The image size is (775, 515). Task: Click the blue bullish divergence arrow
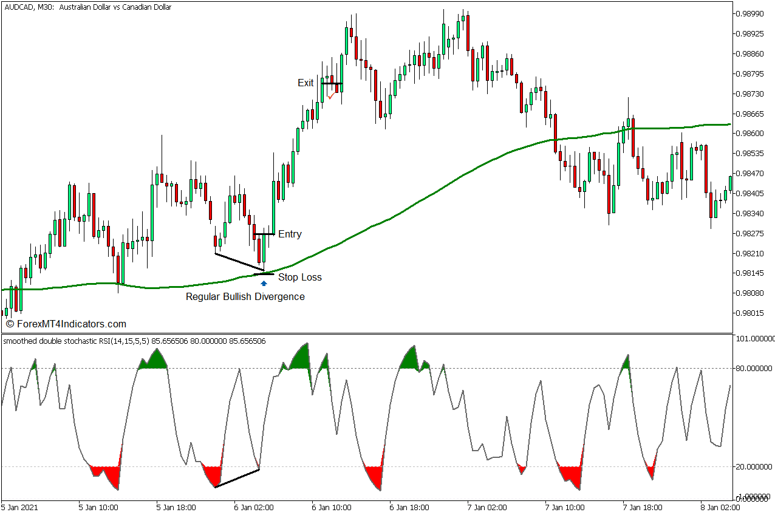pos(263,282)
